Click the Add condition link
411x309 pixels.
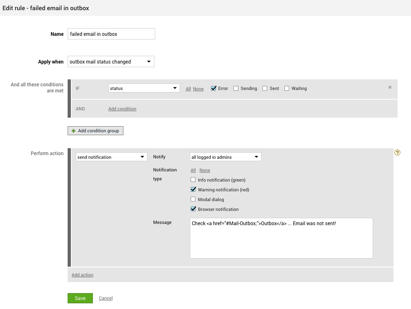click(x=122, y=109)
